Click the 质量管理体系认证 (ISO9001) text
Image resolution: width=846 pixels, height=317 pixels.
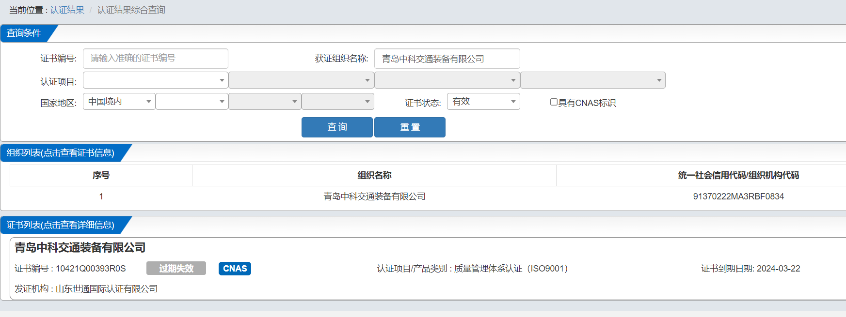511,269
